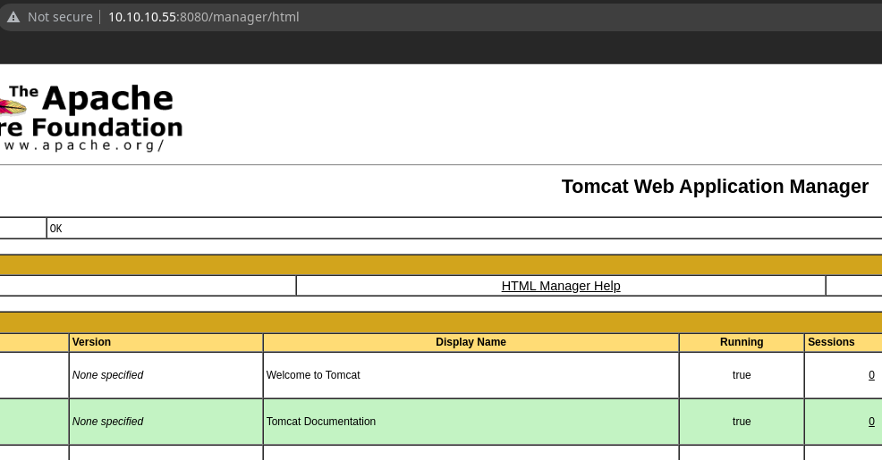Open sessions count link for Tomcat Documentation
Image resolution: width=882 pixels, height=460 pixels.
pyautogui.click(x=871, y=422)
